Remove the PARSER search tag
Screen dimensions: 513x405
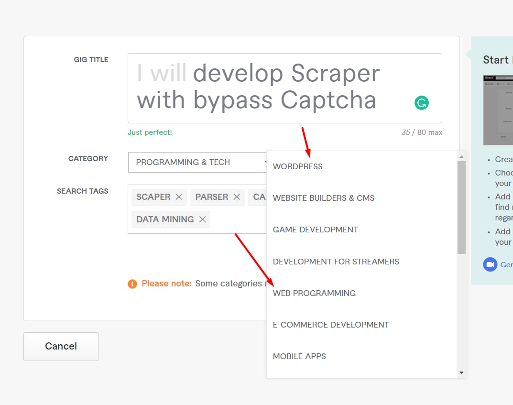click(237, 197)
